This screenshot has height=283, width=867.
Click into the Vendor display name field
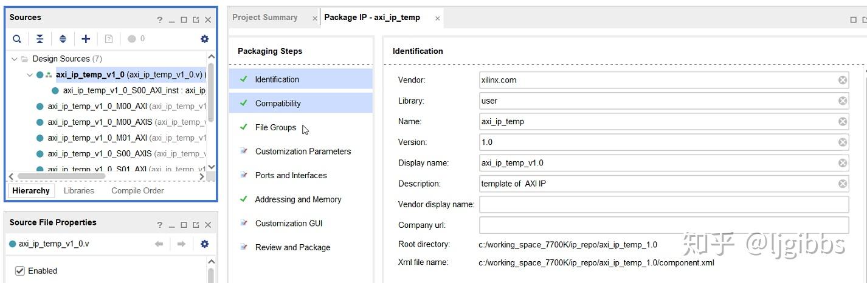663,204
